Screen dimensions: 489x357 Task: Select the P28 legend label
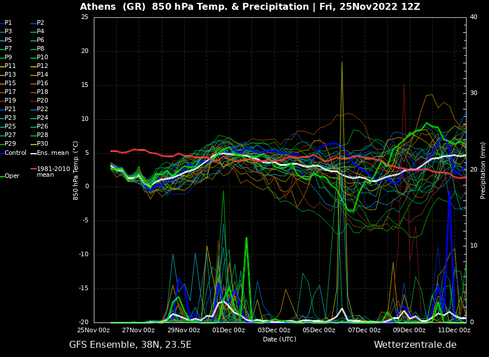(39, 135)
